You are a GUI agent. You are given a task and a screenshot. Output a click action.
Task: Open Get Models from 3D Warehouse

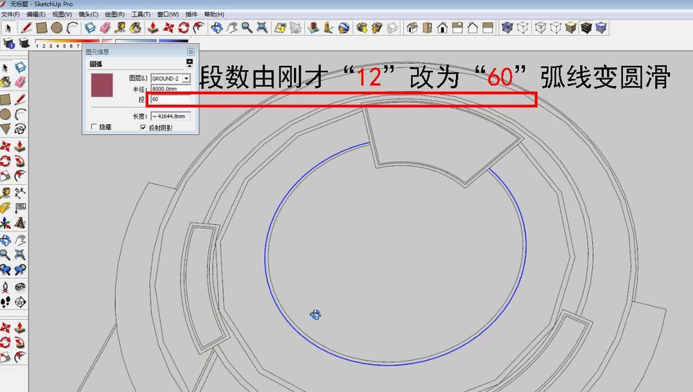(x=362, y=28)
